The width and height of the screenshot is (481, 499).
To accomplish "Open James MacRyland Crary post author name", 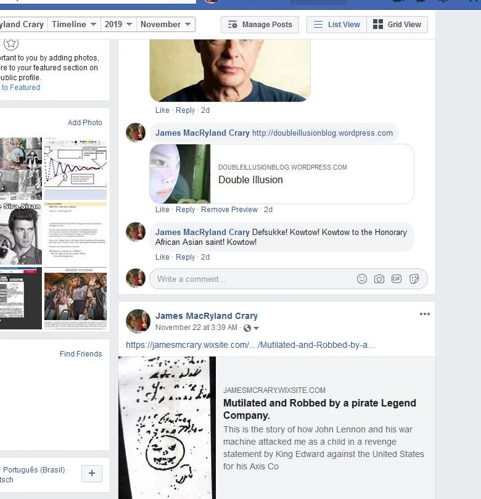I will pos(207,316).
